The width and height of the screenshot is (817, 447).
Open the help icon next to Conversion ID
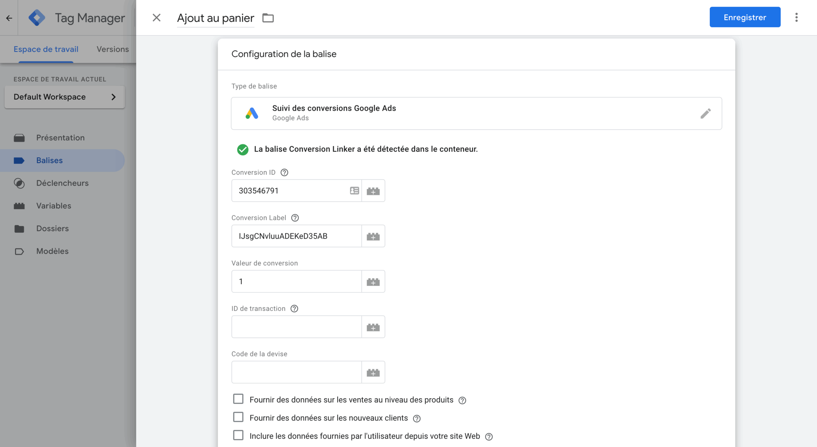click(284, 172)
